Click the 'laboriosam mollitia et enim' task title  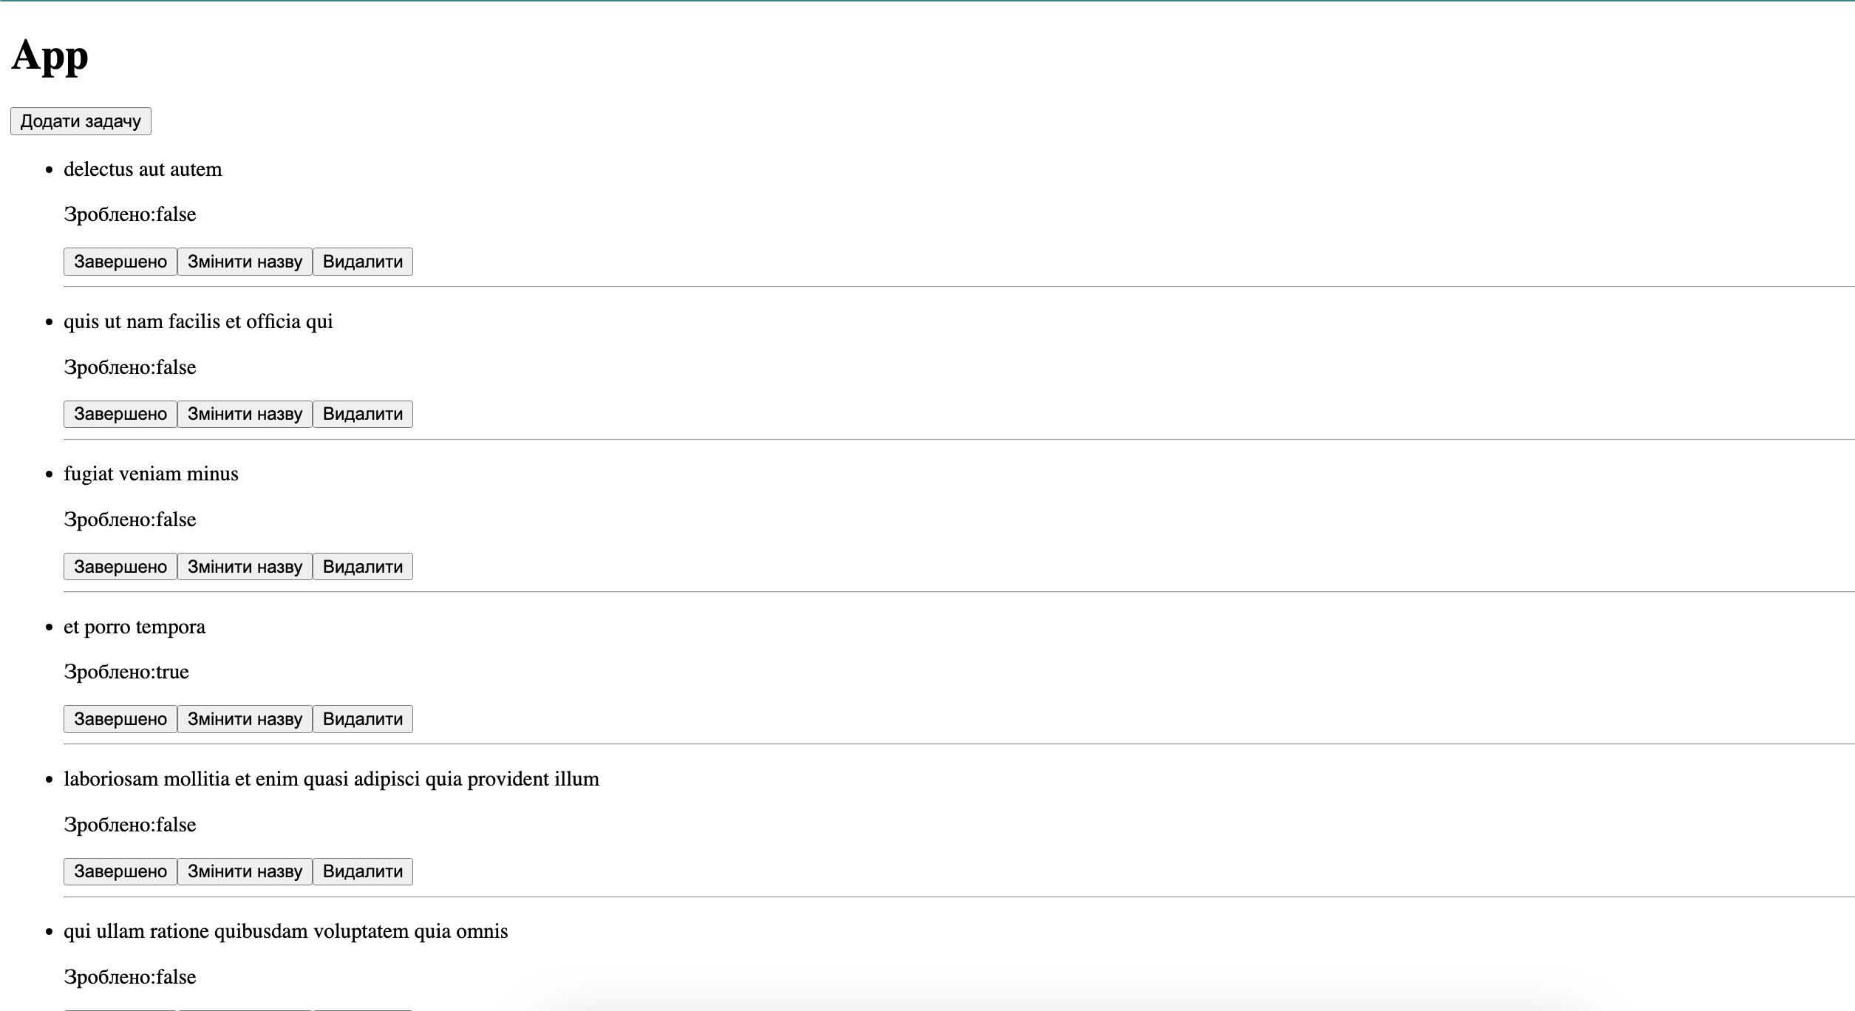tap(331, 779)
